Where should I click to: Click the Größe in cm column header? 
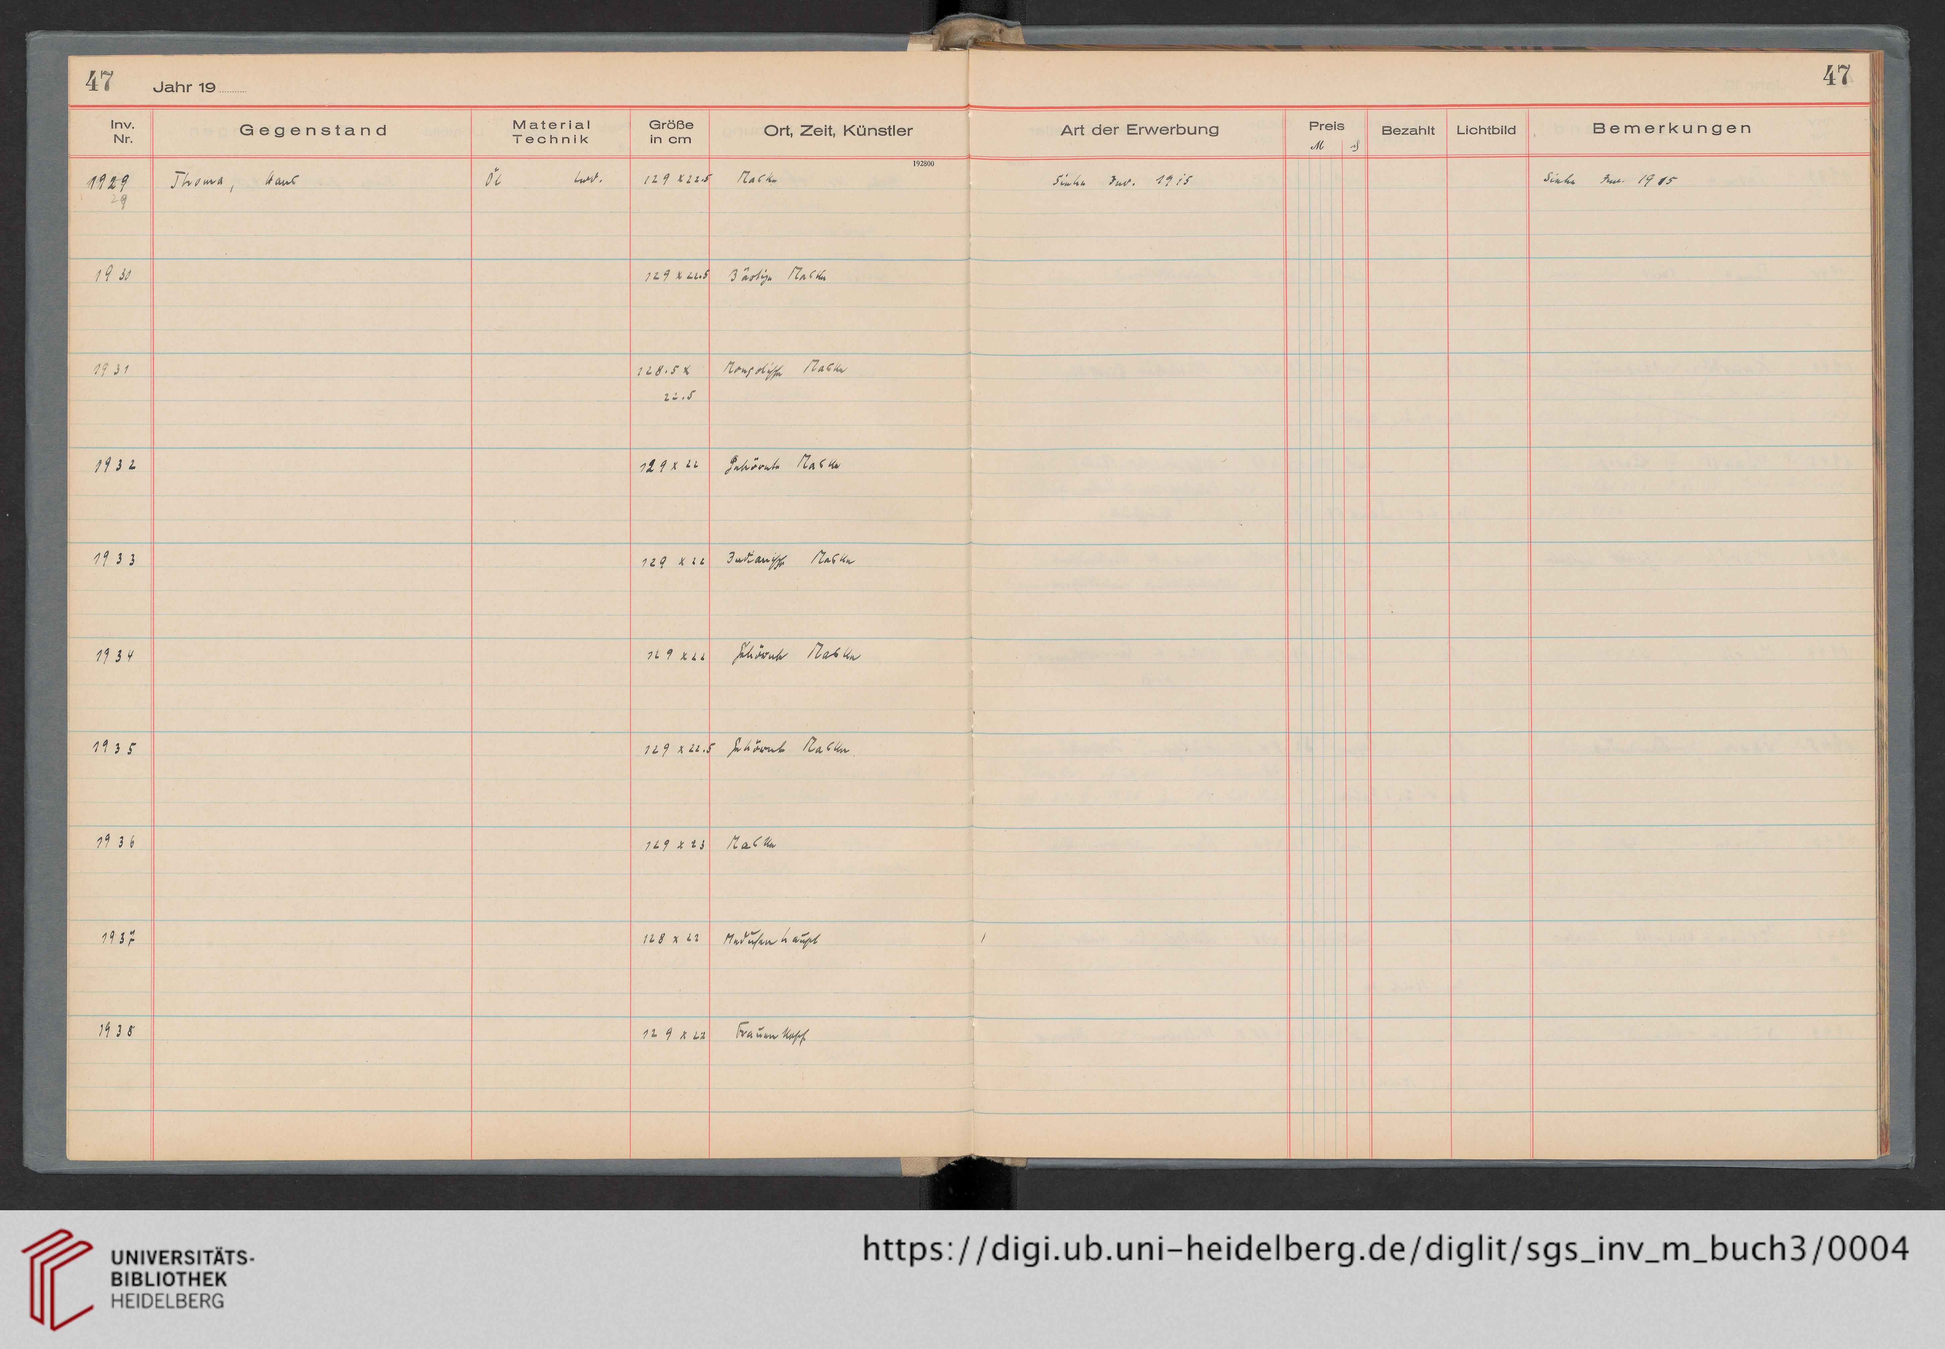tap(671, 132)
